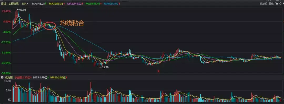The width and height of the screenshot is (284, 104).
Task: Select the 前复权 adjustment option
Action: [x=263, y=4]
